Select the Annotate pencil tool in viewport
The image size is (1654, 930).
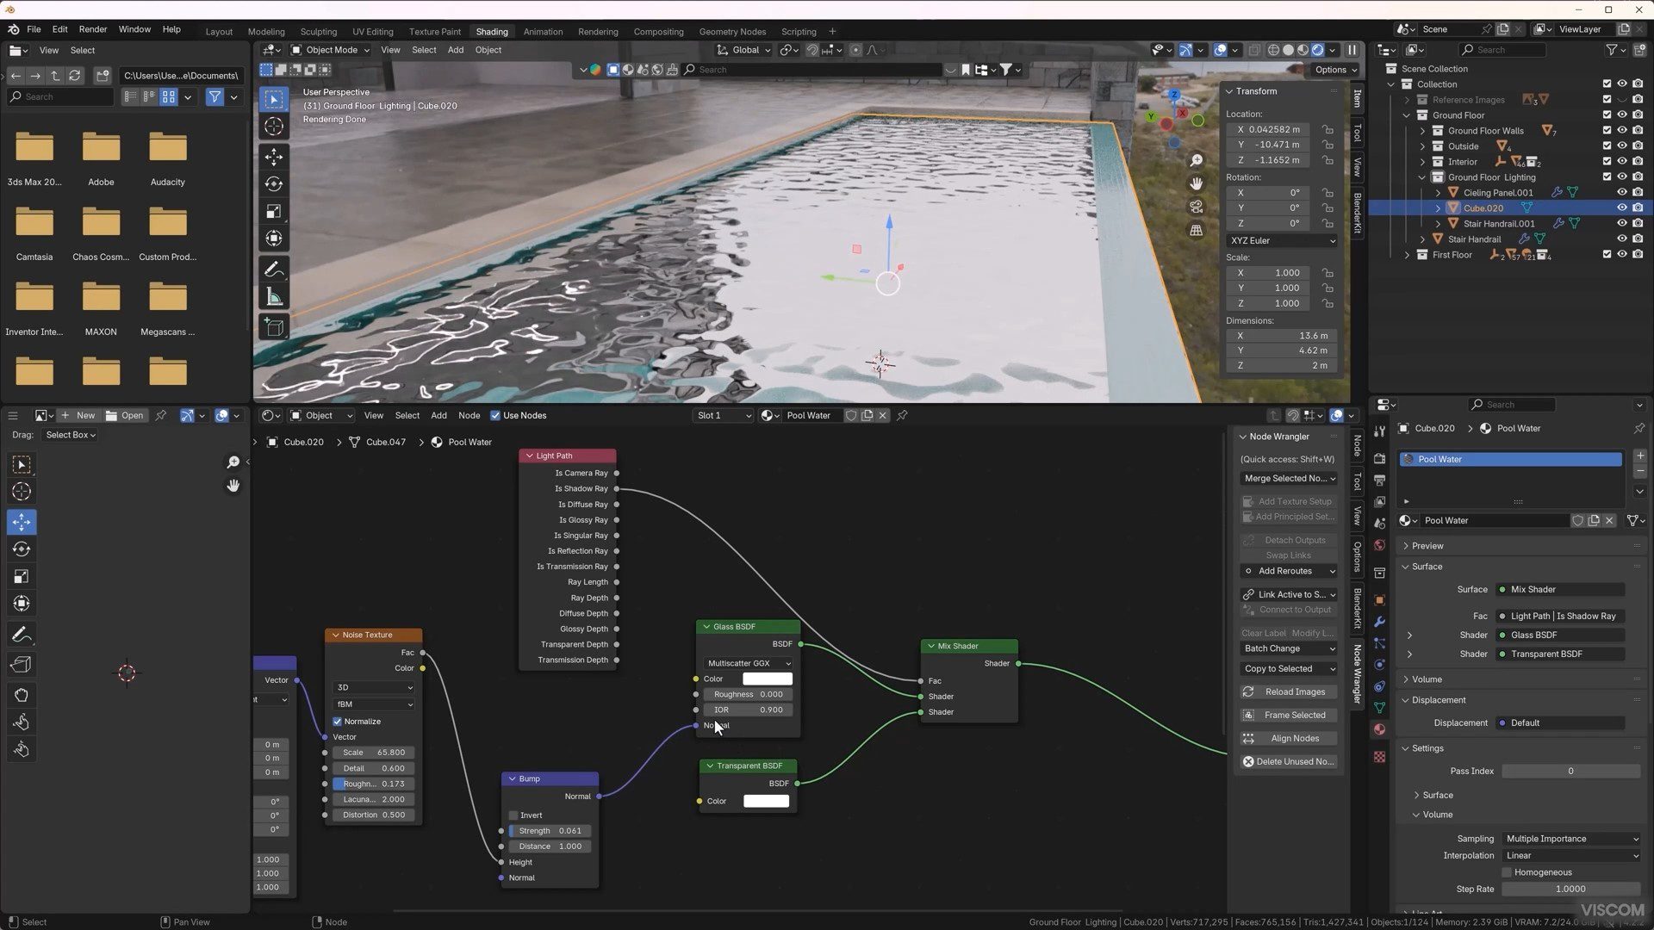(x=274, y=270)
